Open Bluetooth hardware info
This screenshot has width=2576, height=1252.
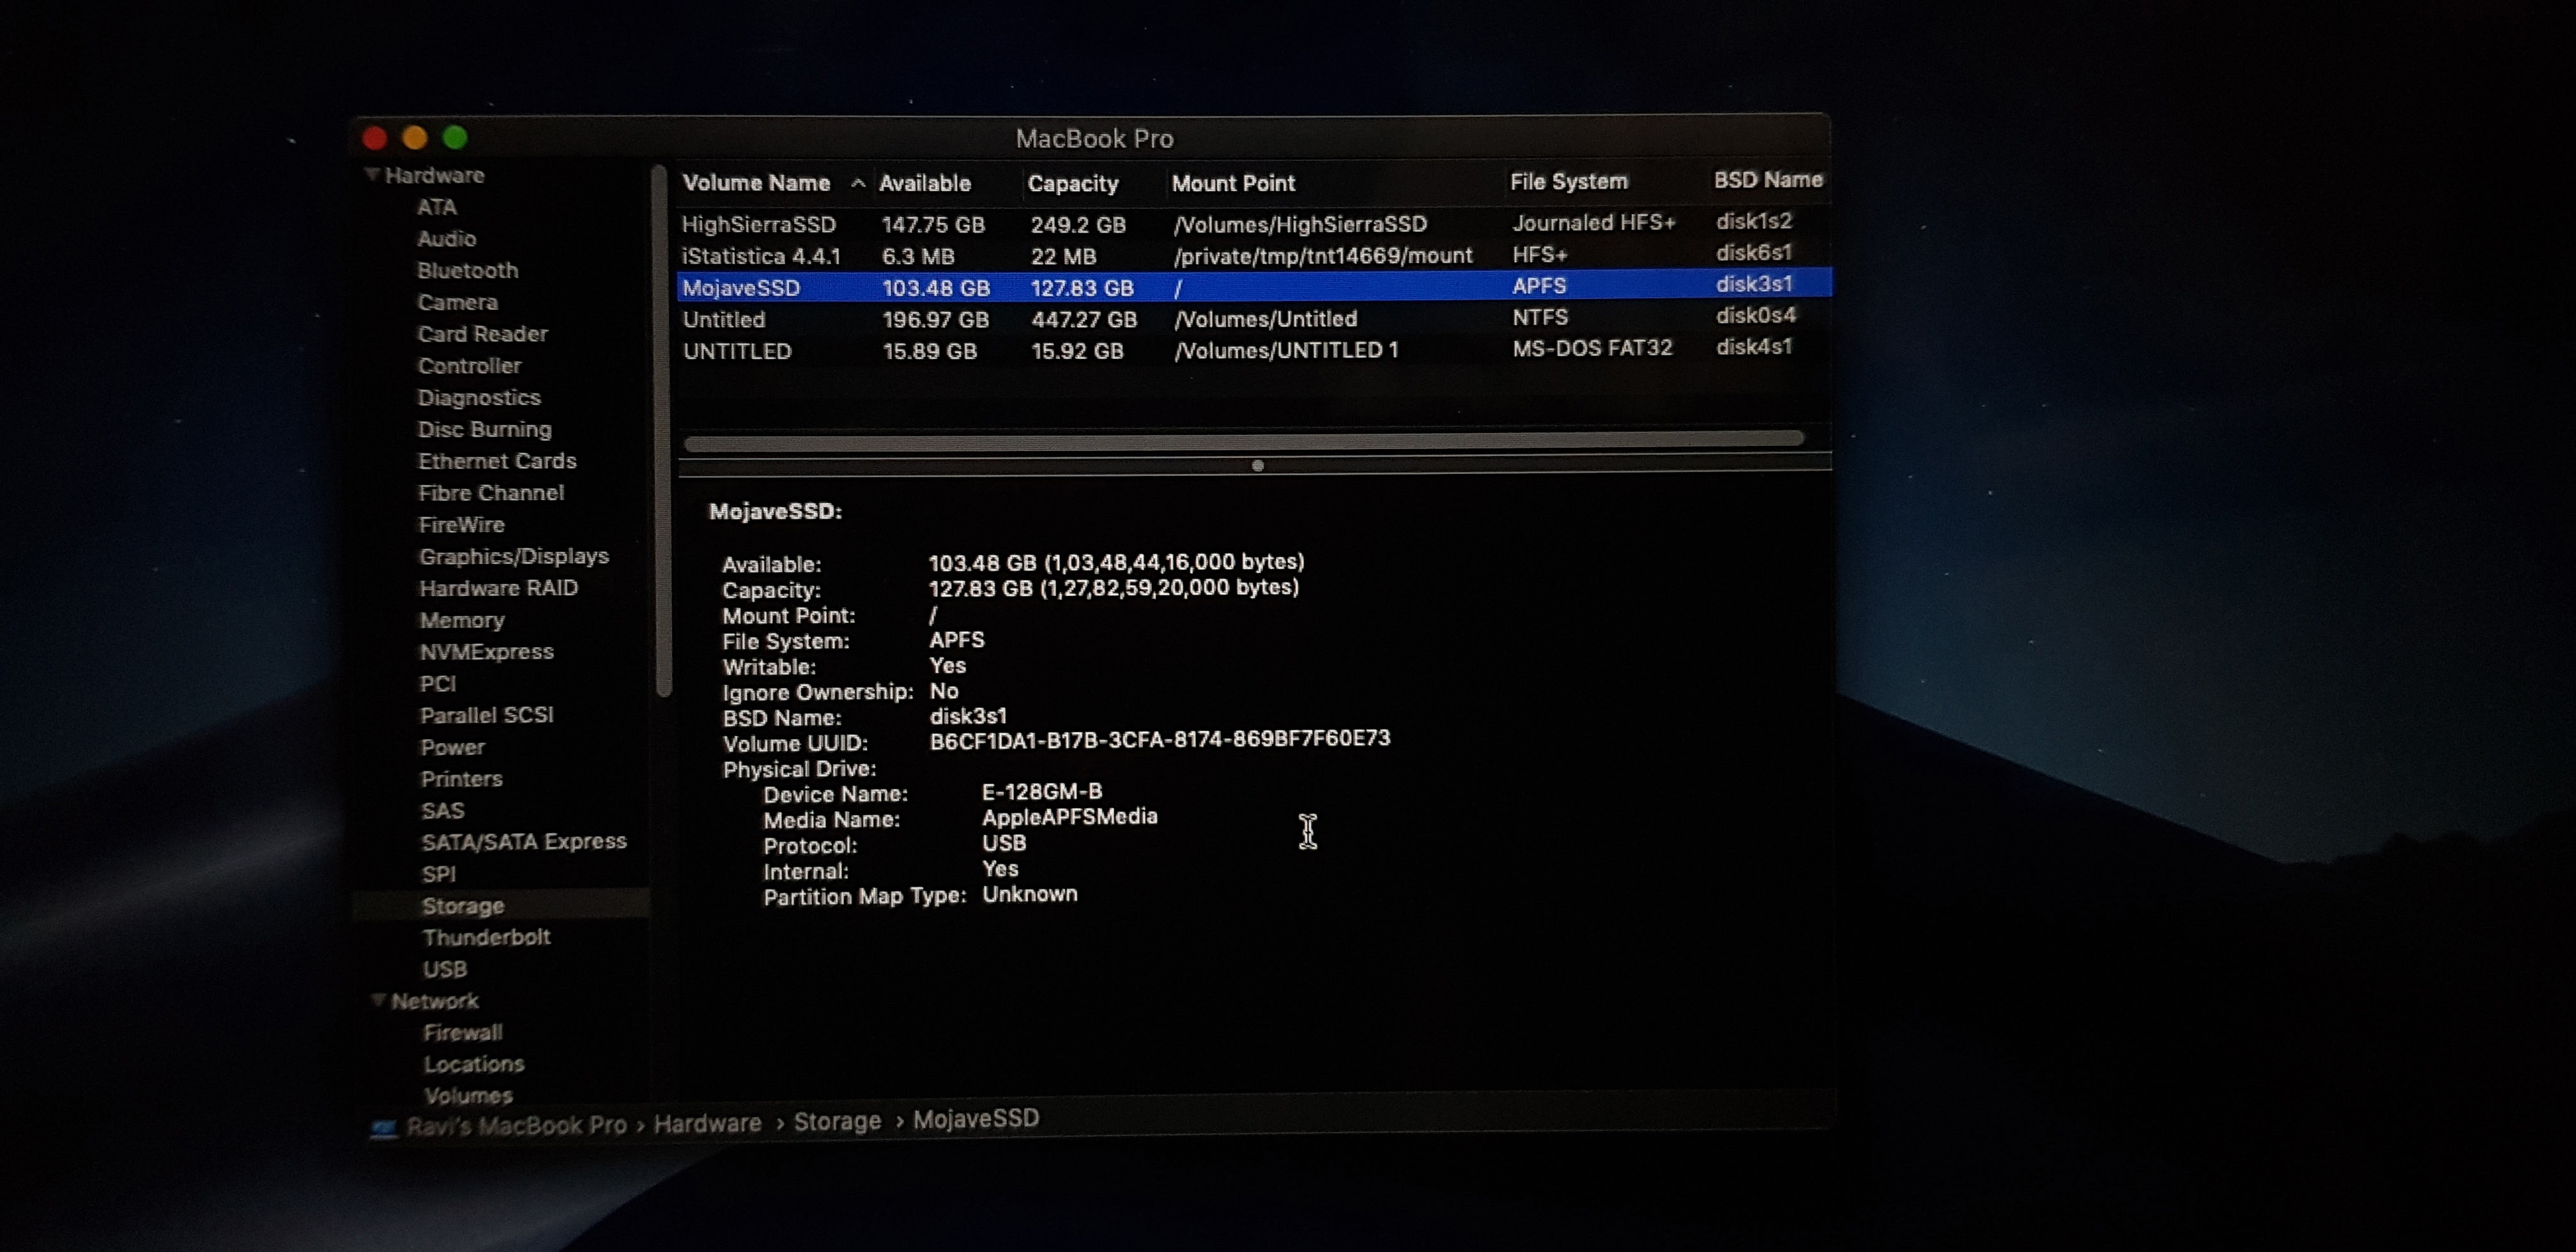tap(467, 271)
